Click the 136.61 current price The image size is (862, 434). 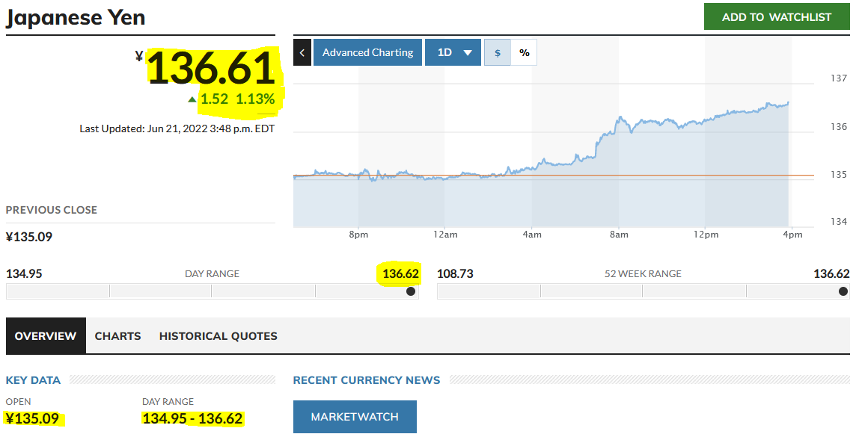[212, 69]
